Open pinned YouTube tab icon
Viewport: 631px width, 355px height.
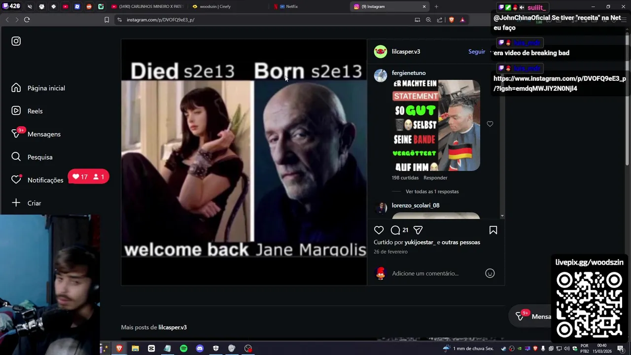pyautogui.click(x=65, y=6)
